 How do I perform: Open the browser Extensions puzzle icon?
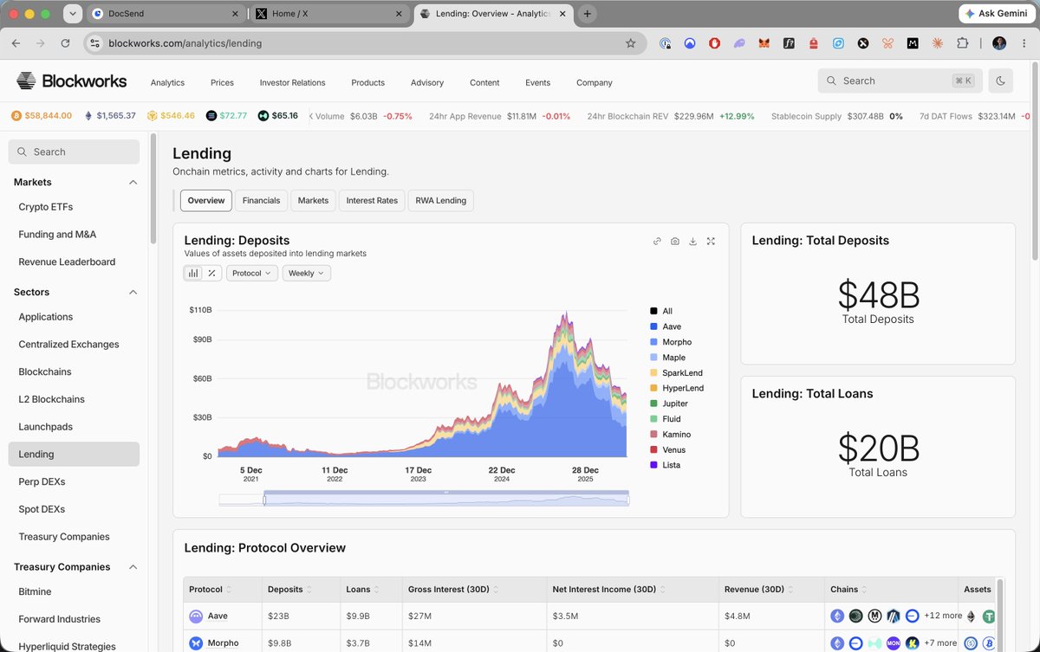(x=963, y=43)
